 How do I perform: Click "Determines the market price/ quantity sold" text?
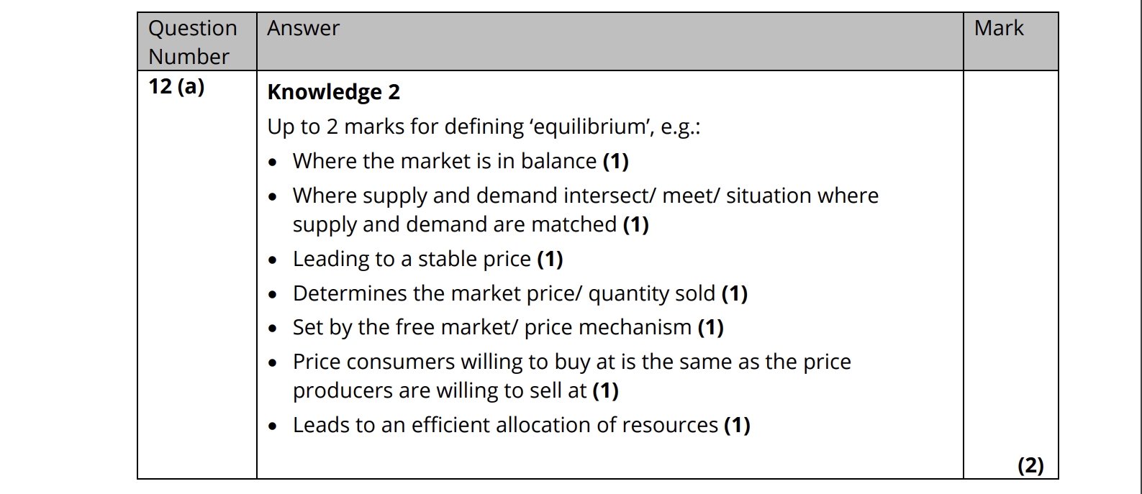[x=504, y=293]
